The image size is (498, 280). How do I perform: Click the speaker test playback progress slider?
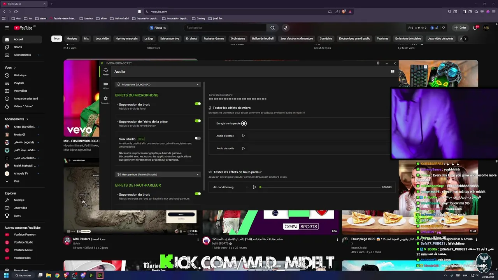pos(320,187)
